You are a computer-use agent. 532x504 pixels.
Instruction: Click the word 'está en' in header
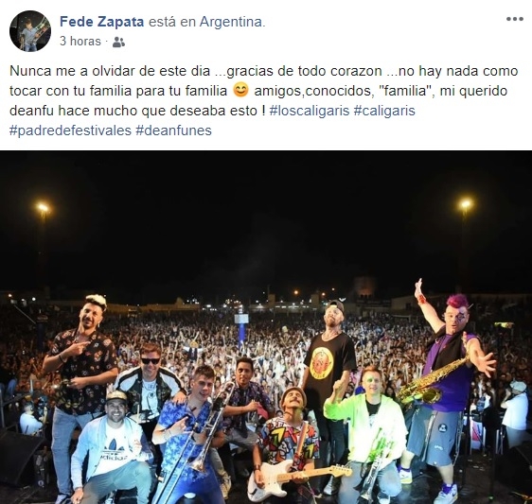click(171, 22)
